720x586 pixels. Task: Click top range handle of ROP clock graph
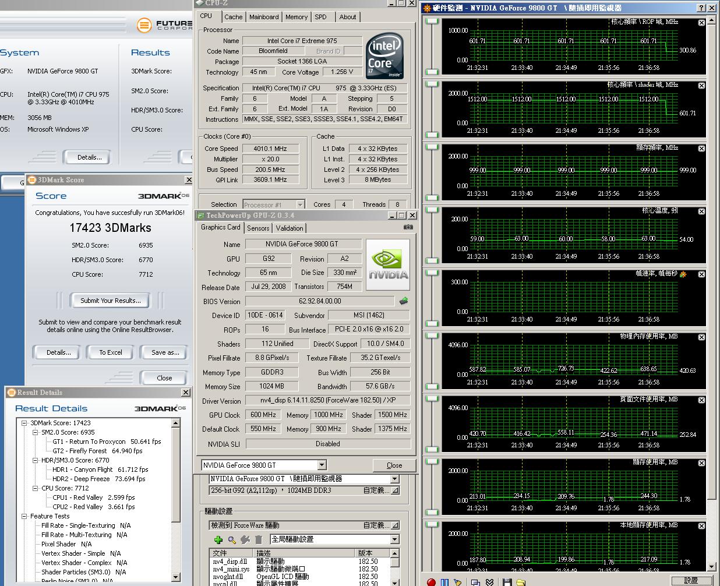pyautogui.click(x=432, y=21)
